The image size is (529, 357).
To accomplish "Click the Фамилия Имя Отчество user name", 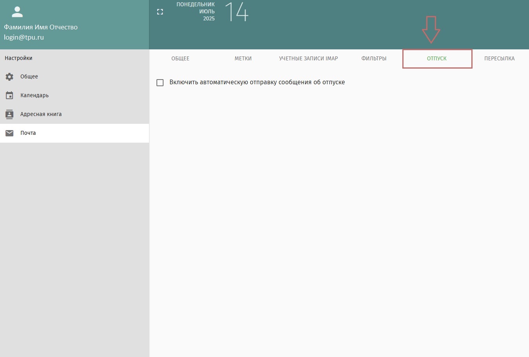I will [x=41, y=27].
